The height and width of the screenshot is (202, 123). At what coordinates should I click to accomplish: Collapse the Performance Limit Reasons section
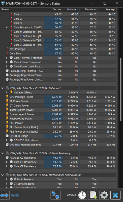(3, 175)
